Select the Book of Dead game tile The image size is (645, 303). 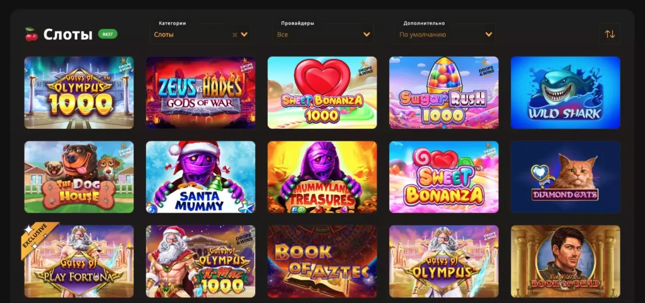(x=565, y=261)
